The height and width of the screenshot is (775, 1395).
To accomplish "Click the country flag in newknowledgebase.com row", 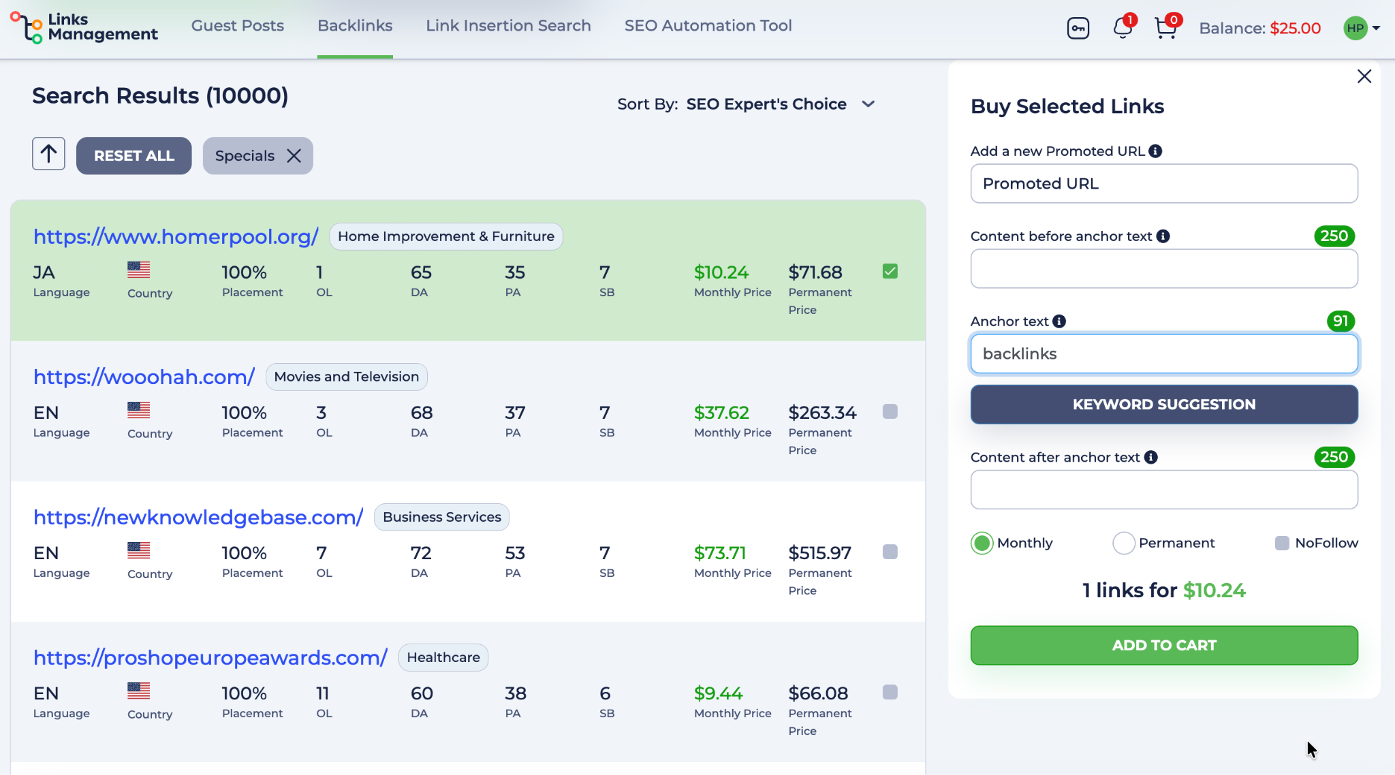I will click(x=139, y=550).
